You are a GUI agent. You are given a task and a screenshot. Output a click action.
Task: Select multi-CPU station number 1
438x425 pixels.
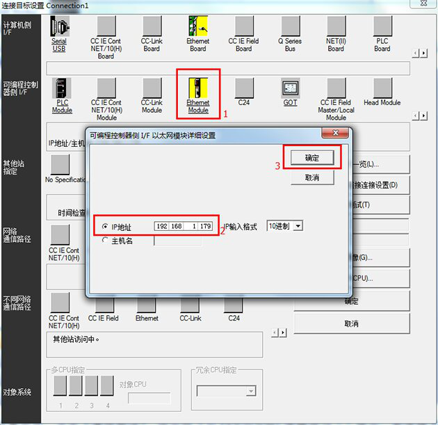pyautogui.click(x=60, y=385)
